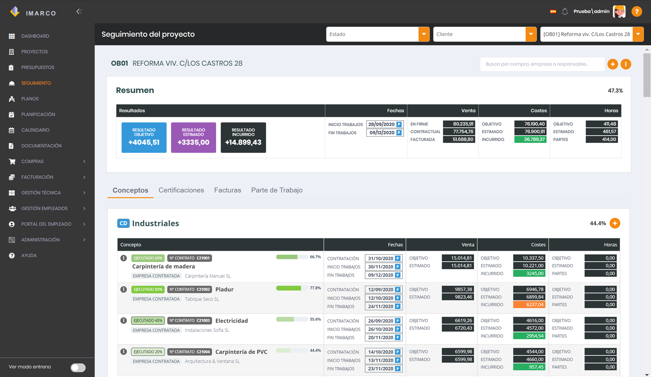
Task: Open the Planificación icon in sidebar
Action: [x=12, y=114]
